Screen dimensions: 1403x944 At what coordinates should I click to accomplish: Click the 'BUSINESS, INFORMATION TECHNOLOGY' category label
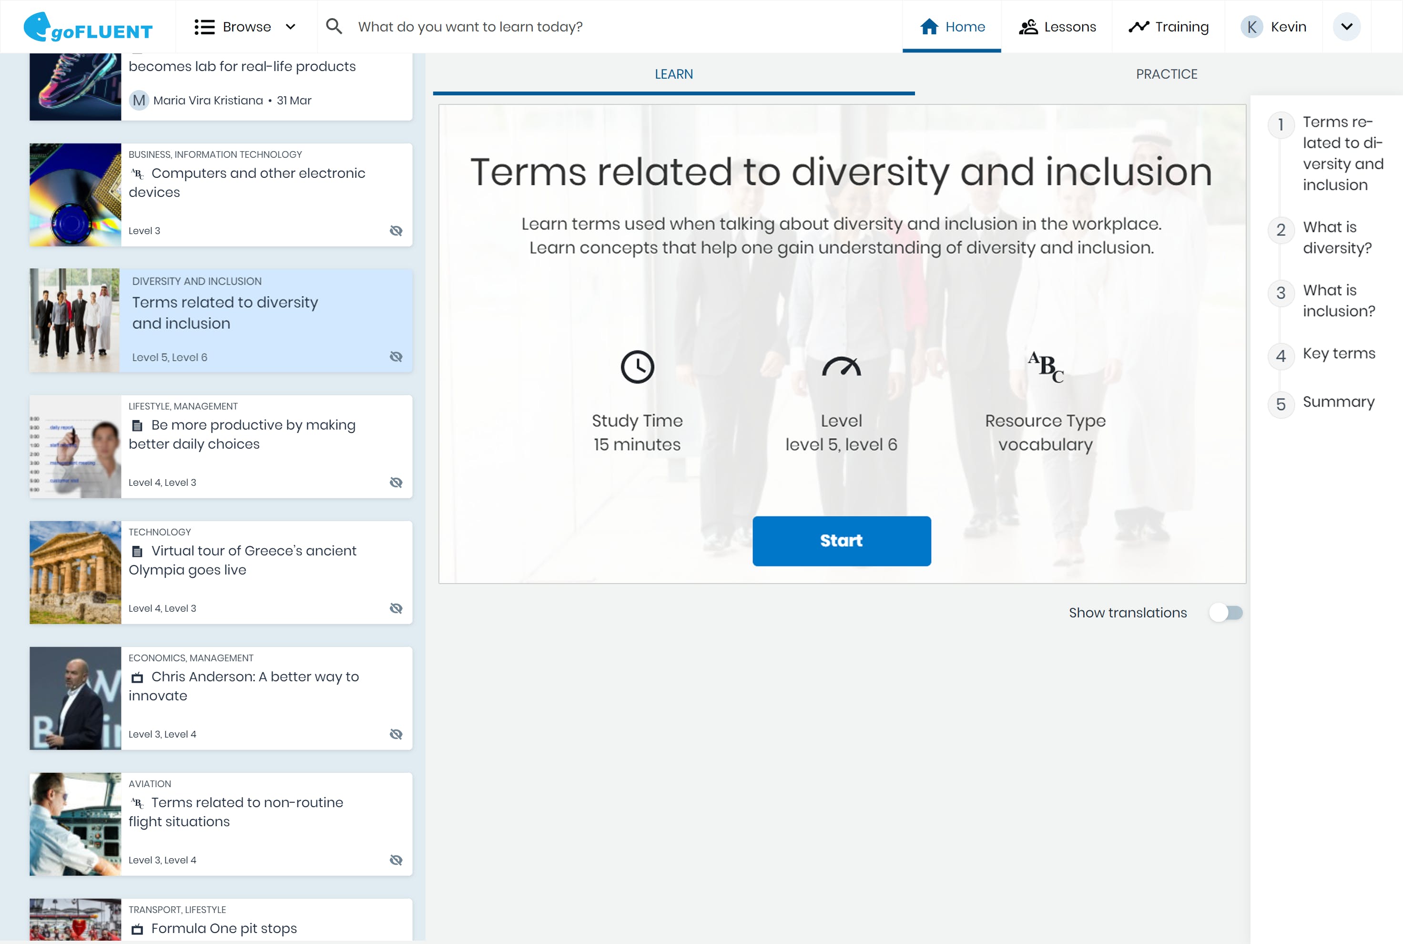point(215,155)
